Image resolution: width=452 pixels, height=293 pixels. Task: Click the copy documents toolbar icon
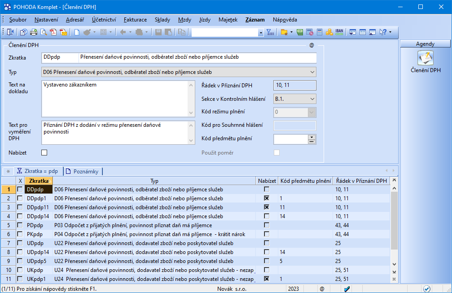pyautogui.click(x=24, y=32)
